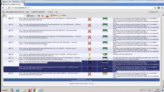Click the purple swirl toolbar icon

click(39, 16)
